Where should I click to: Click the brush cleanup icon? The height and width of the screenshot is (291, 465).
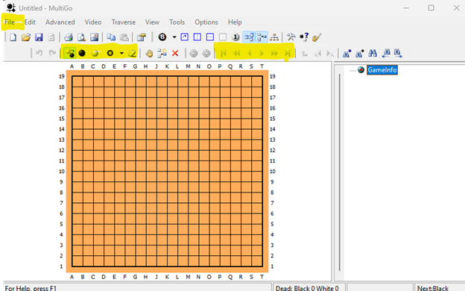point(317,37)
